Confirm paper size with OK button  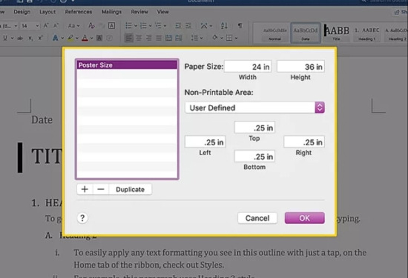[305, 218]
